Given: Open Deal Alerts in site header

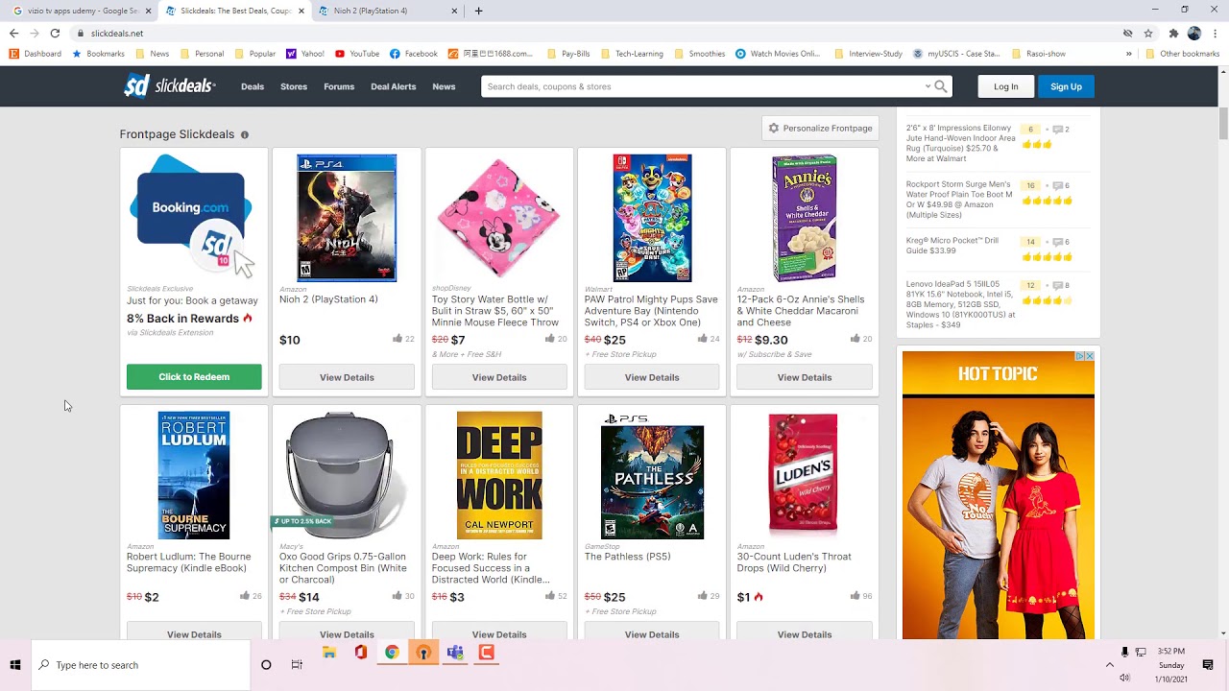Looking at the screenshot, I should [x=394, y=86].
